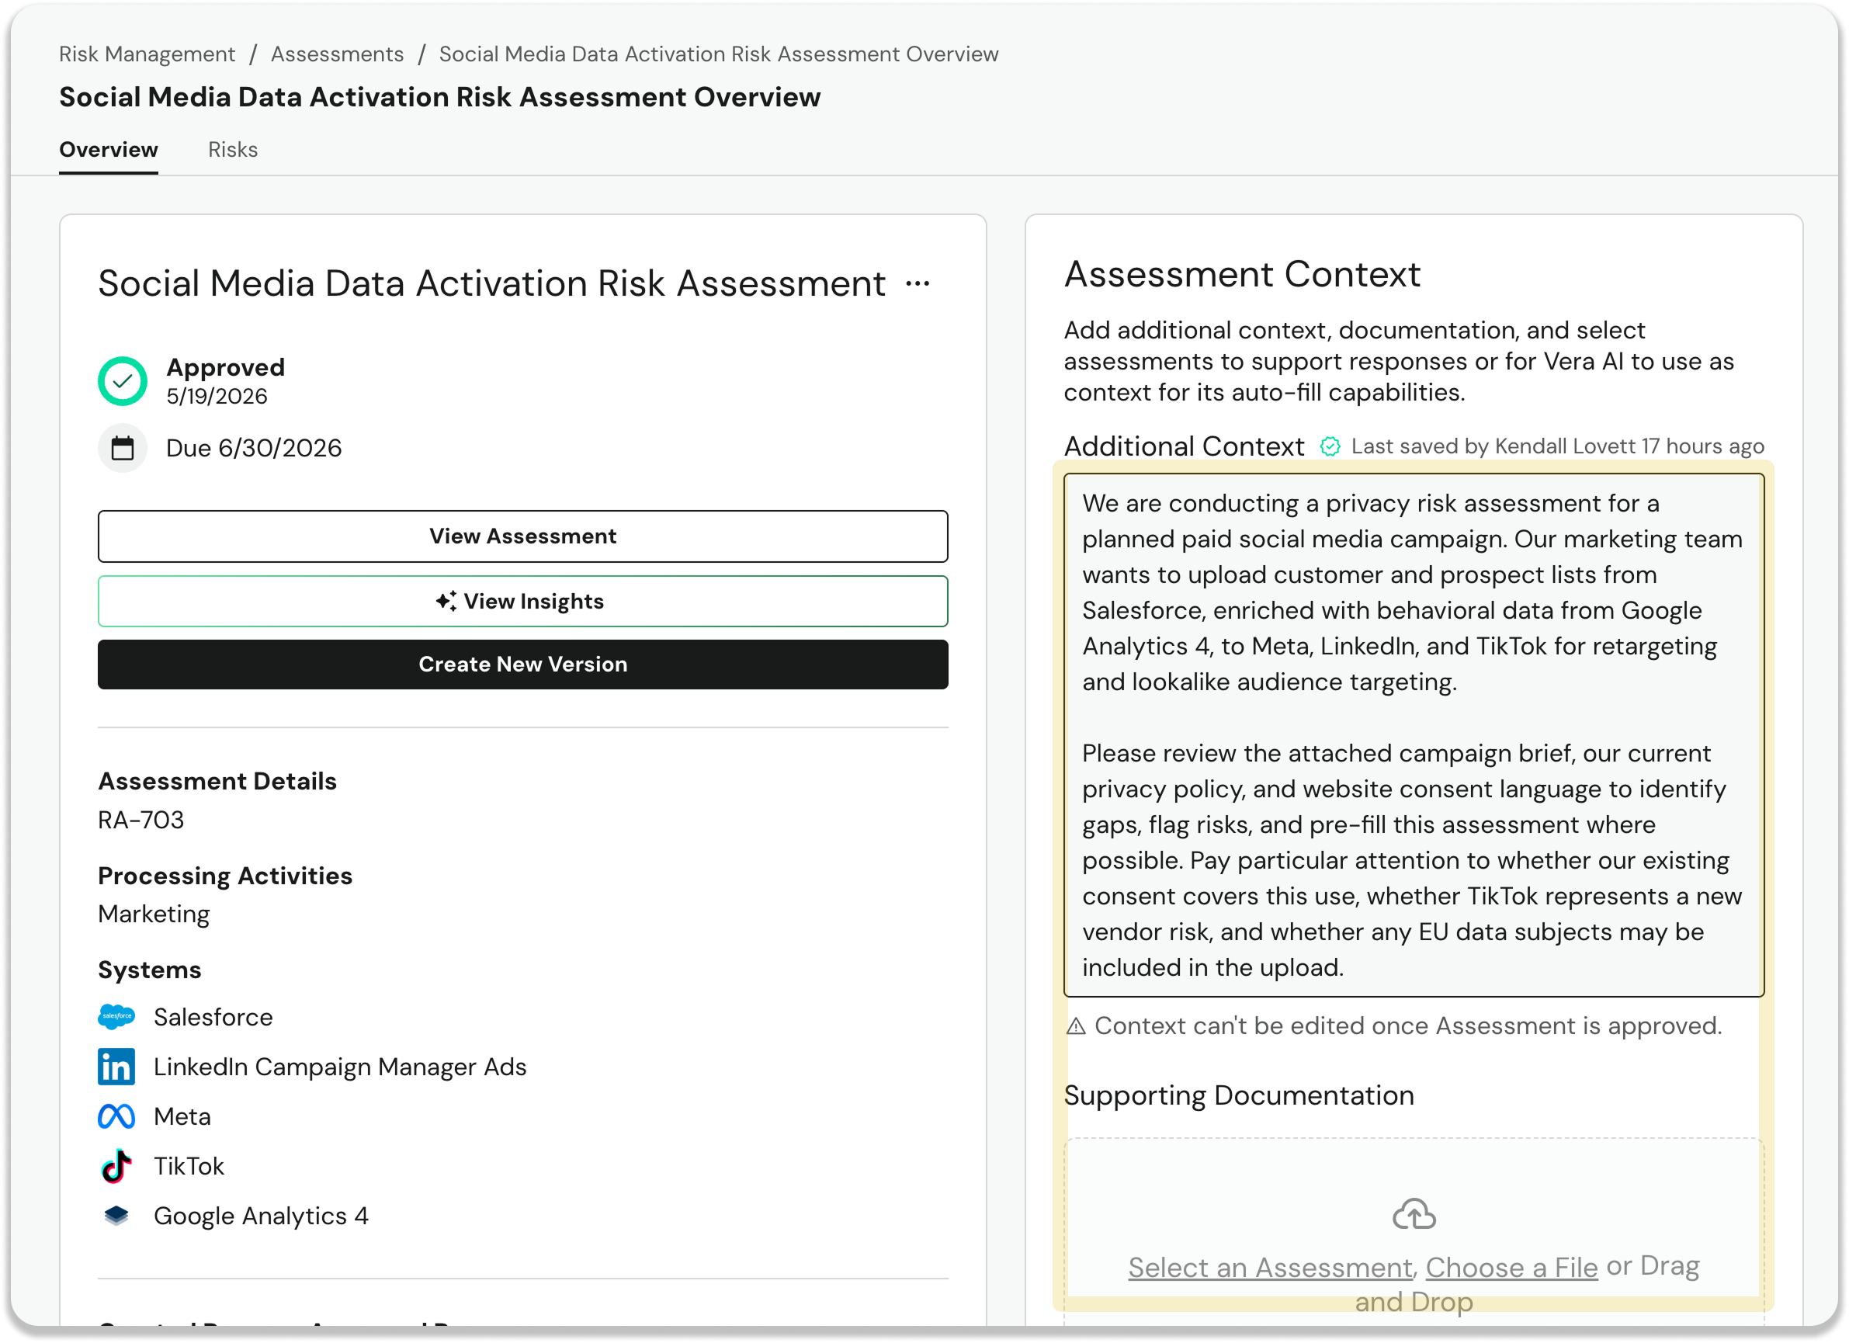Click the green Approved checkmark icon
Image resolution: width=1849 pixels, height=1343 pixels.
[x=123, y=381]
